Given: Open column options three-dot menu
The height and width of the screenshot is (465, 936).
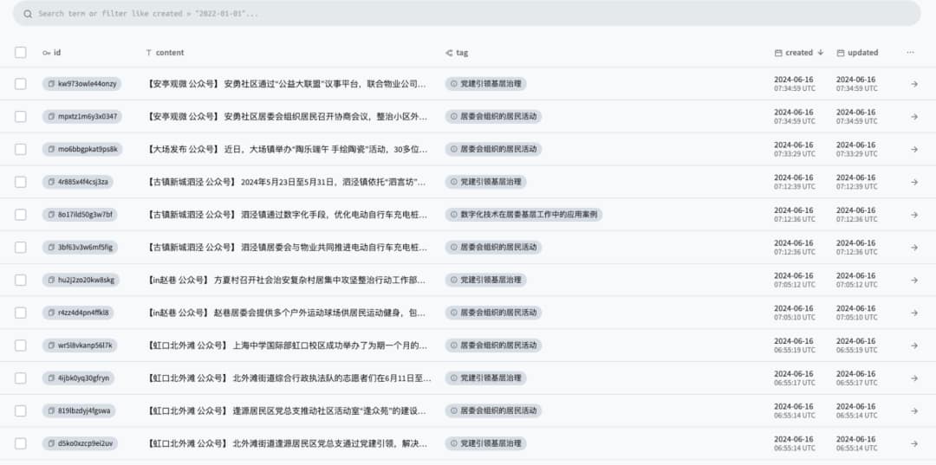Looking at the screenshot, I should (x=910, y=53).
